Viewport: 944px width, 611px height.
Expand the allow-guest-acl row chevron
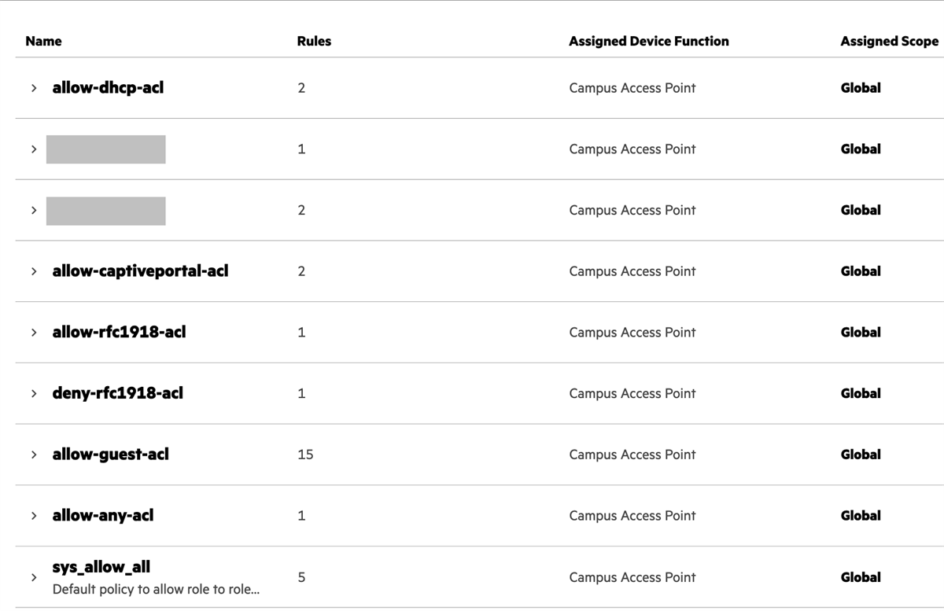click(x=34, y=455)
